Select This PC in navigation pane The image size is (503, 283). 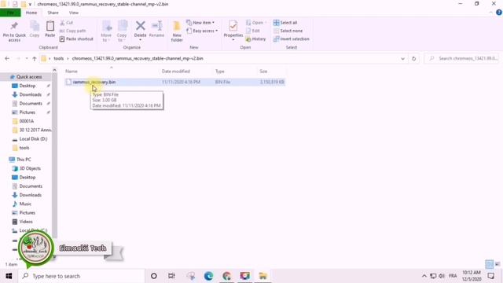coord(24,160)
